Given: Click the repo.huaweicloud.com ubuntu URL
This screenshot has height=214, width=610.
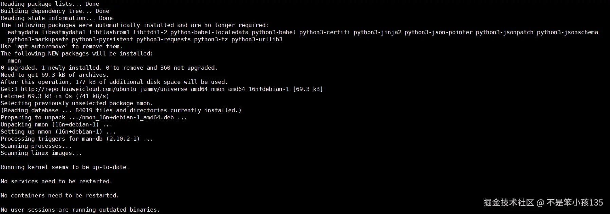Looking at the screenshot, I should click(x=78, y=89).
